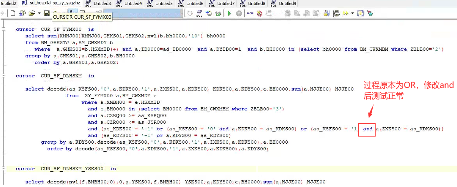Click the flag database icon at toolbar end
This screenshot has width=457, height=187.
click(370, 13)
